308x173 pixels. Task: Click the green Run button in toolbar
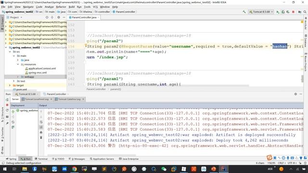(x=278, y=12)
